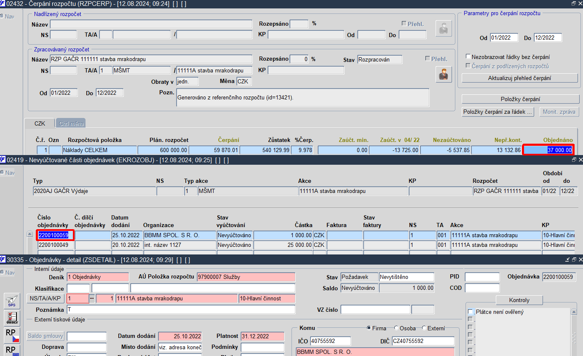Switch to the Cizí měna tab

[71, 123]
